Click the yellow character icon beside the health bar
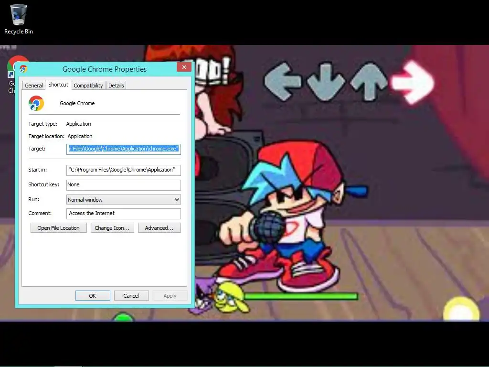 231,297
